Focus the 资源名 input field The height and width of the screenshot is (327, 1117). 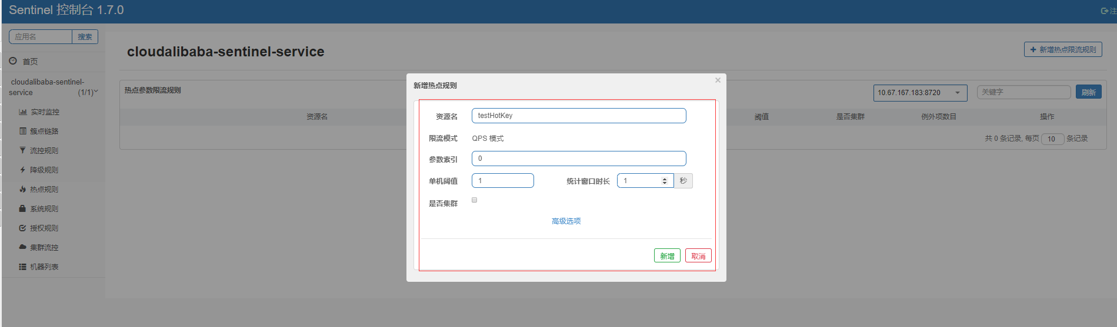[579, 116]
